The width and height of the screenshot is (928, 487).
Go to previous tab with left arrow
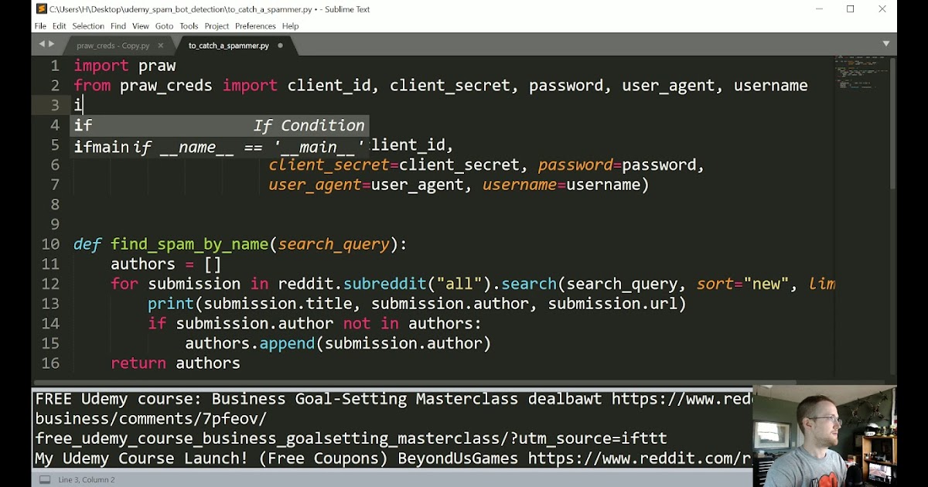[x=43, y=44]
